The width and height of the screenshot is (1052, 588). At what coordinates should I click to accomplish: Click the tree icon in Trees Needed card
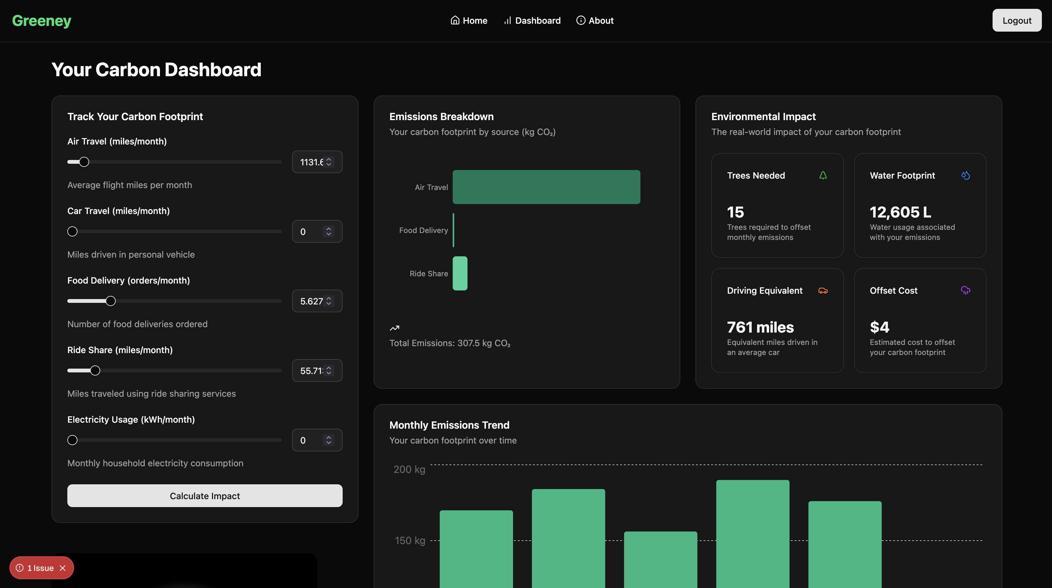click(x=823, y=175)
